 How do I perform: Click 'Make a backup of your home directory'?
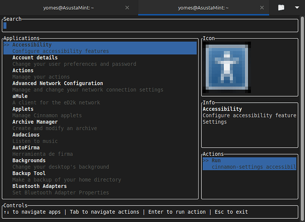pos(66,180)
